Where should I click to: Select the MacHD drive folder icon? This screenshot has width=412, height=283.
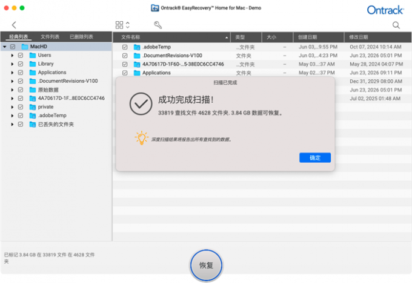pyautogui.click(x=25, y=47)
